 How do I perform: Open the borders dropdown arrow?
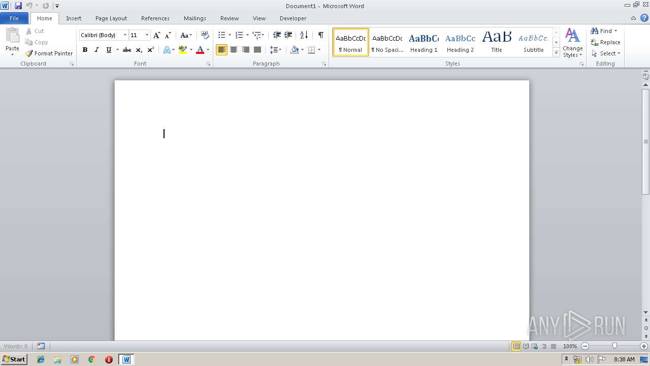(x=319, y=50)
